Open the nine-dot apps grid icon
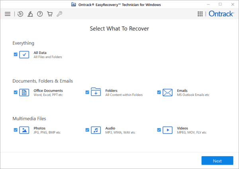The width and height of the screenshot is (239, 169). pyautogui.click(x=200, y=14)
